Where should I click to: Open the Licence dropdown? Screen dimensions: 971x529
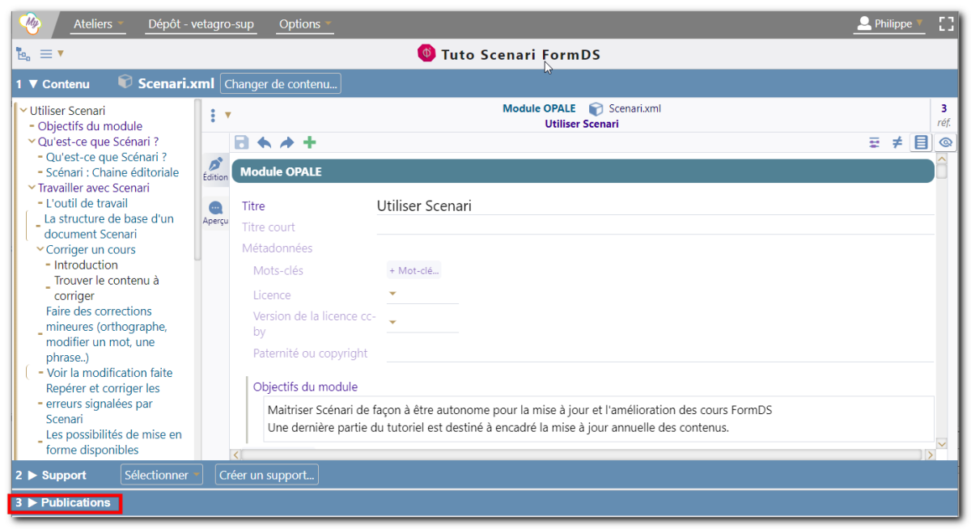pyautogui.click(x=422, y=294)
